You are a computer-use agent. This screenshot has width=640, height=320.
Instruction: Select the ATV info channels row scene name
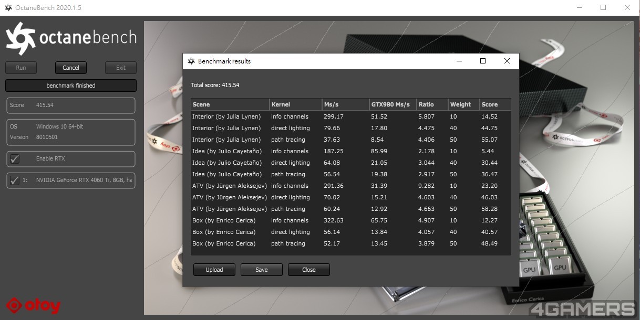(x=230, y=186)
